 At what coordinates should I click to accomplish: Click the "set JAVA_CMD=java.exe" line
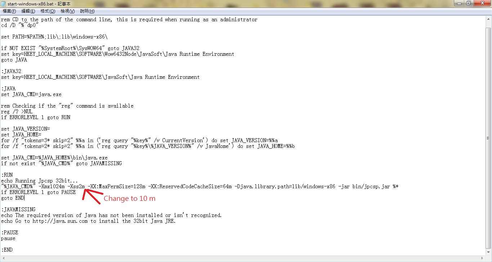(31, 94)
